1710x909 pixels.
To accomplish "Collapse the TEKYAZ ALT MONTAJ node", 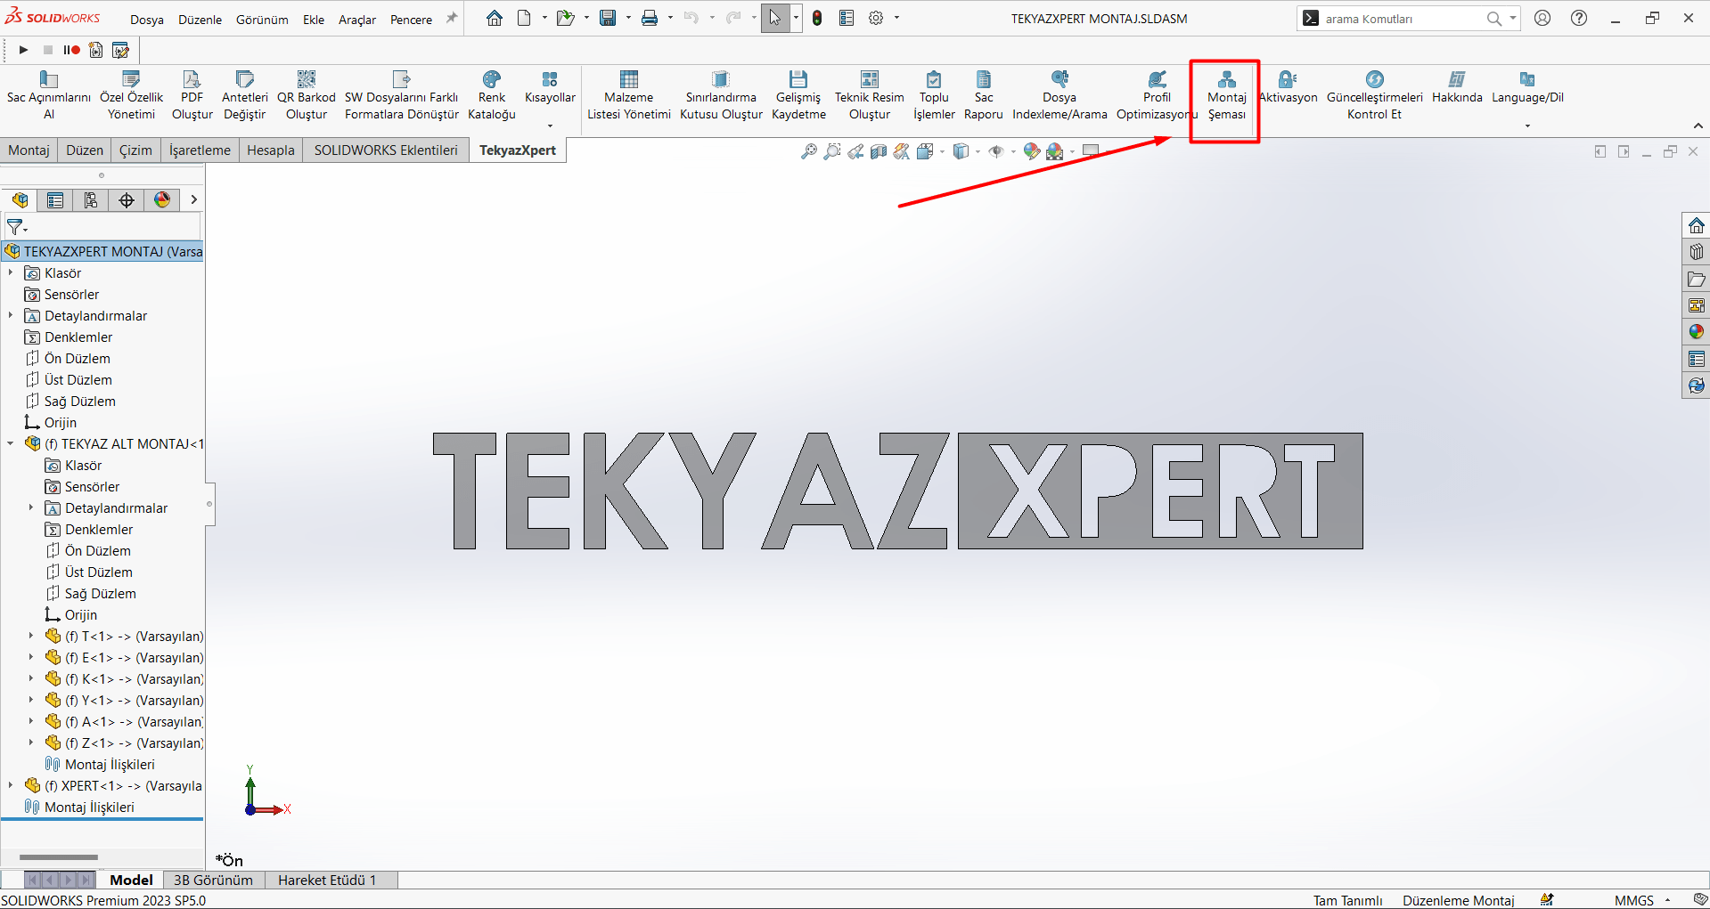I will click(11, 443).
